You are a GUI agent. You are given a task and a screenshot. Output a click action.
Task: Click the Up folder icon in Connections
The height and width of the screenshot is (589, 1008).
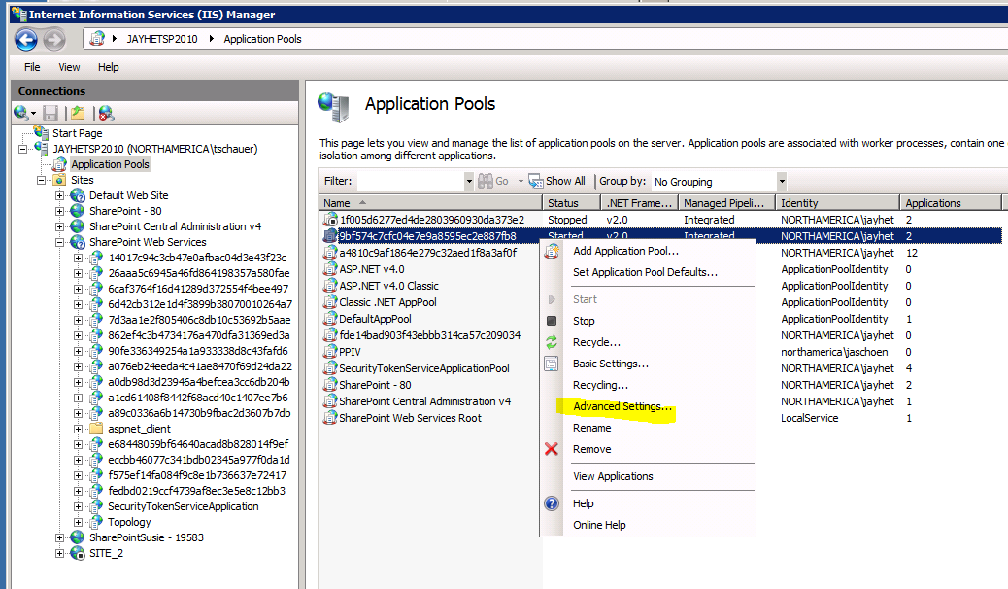click(78, 114)
